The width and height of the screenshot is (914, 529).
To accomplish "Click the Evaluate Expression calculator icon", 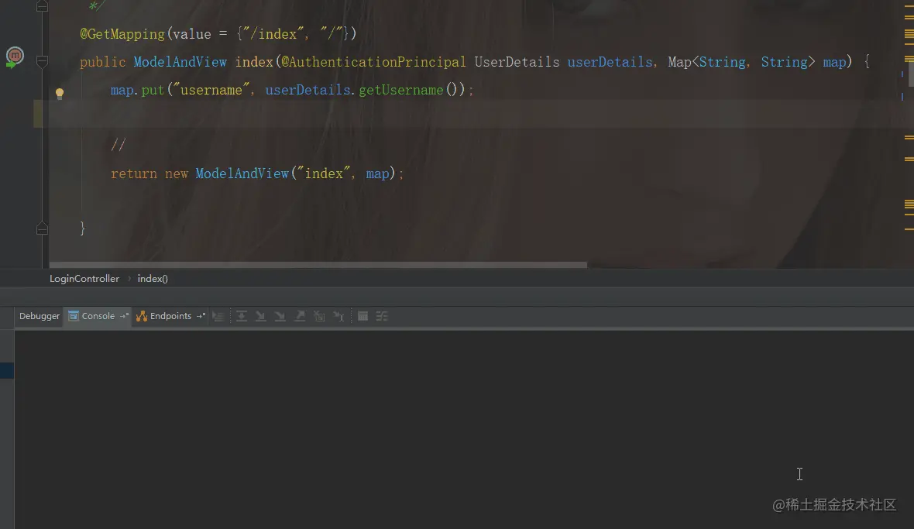I will (363, 316).
